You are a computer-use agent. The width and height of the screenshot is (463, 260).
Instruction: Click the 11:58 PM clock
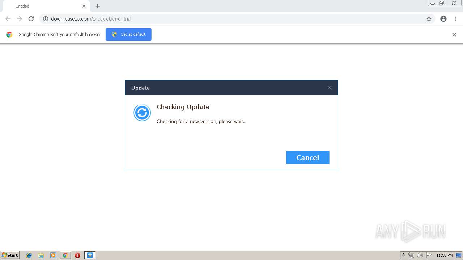[x=444, y=255]
